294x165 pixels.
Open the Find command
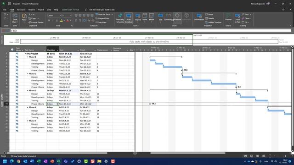[245, 14]
